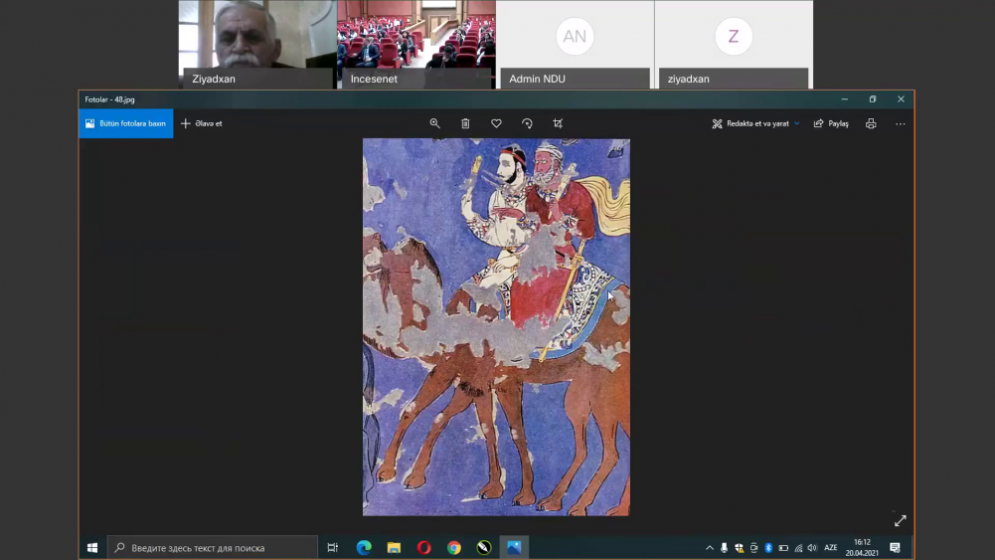The height and width of the screenshot is (560, 995).
Task: Launch Microsoft Edge from taskbar
Action: coord(364,547)
